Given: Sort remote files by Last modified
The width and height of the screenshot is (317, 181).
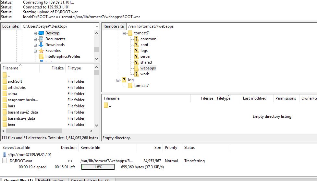Looking at the screenshot, I should coord(257,98).
